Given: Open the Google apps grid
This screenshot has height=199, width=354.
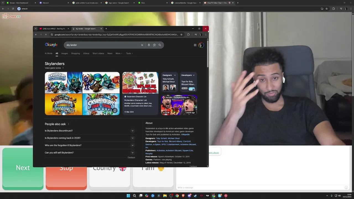Looking at the screenshot, I should pyautogui.click(x=195, y=45).
